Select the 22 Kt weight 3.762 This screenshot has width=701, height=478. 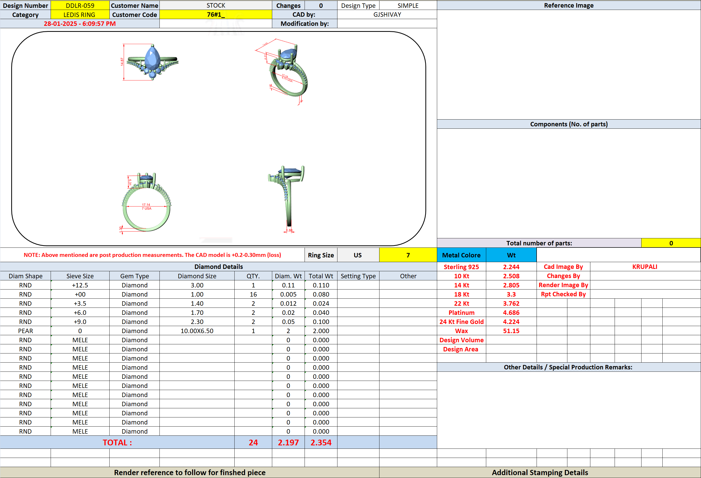point(511,304)
